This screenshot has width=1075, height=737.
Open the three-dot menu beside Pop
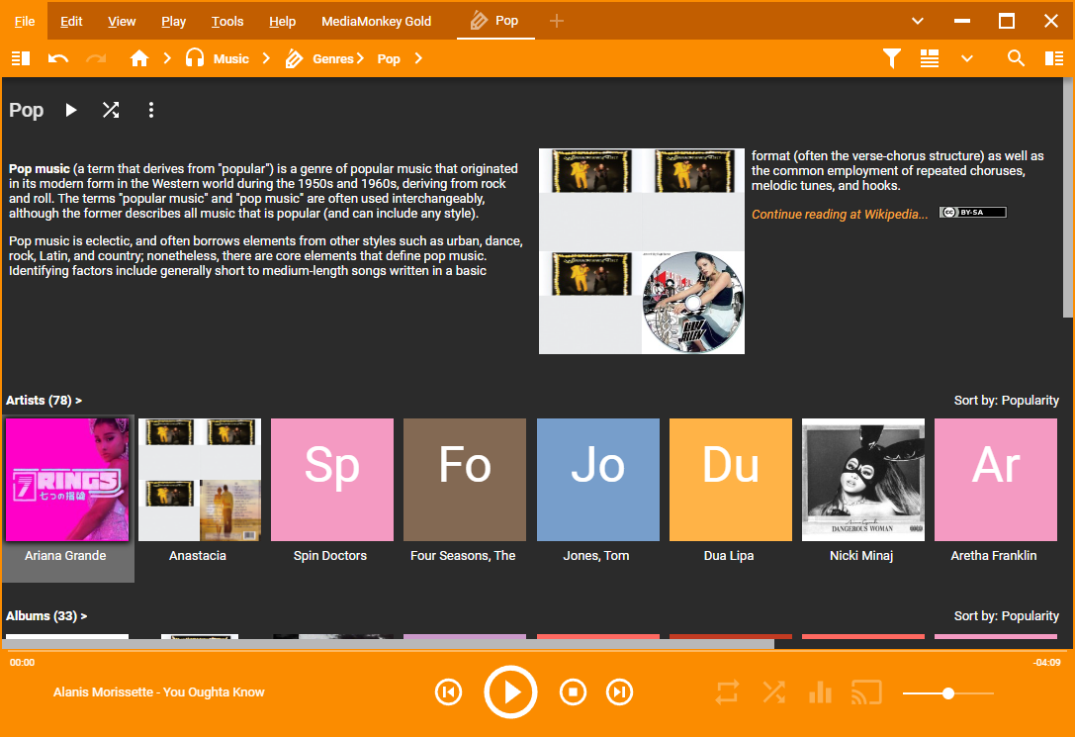(151, 110)
